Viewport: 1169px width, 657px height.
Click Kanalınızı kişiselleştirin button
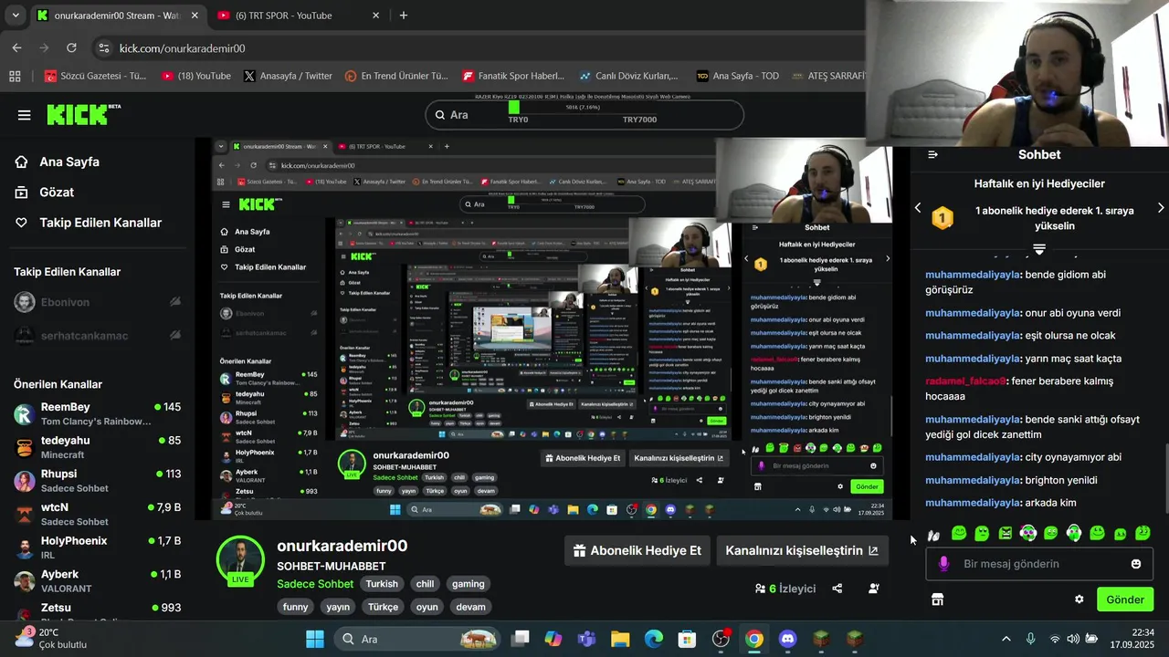point(801,550)
